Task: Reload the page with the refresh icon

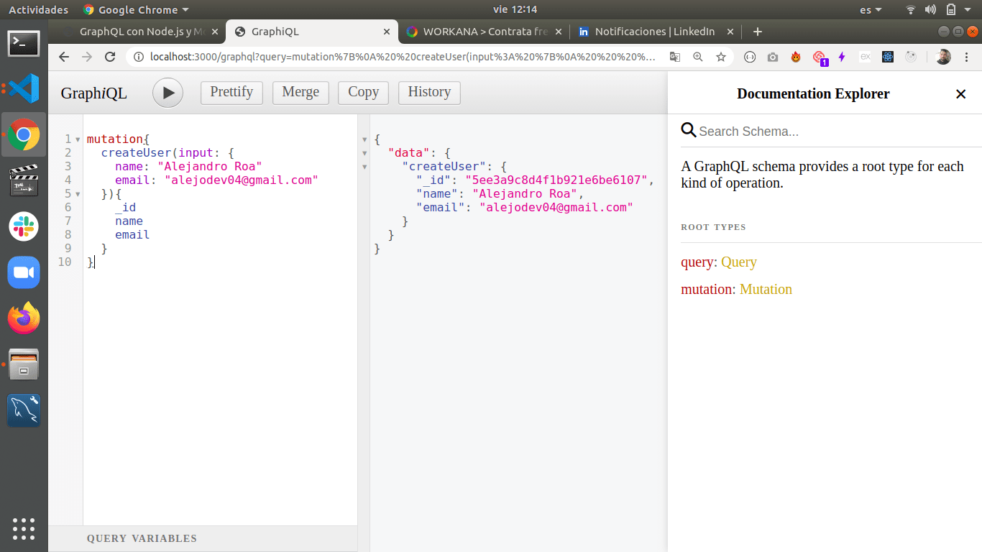Action: click(x=110, y=57)
